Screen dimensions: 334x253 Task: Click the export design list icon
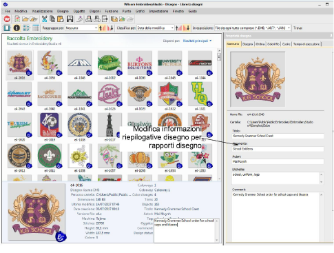coord(105,19)
